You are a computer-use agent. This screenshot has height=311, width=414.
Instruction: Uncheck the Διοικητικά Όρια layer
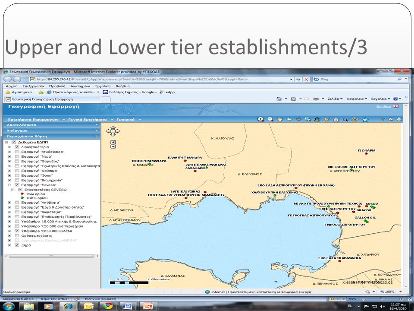17,147
